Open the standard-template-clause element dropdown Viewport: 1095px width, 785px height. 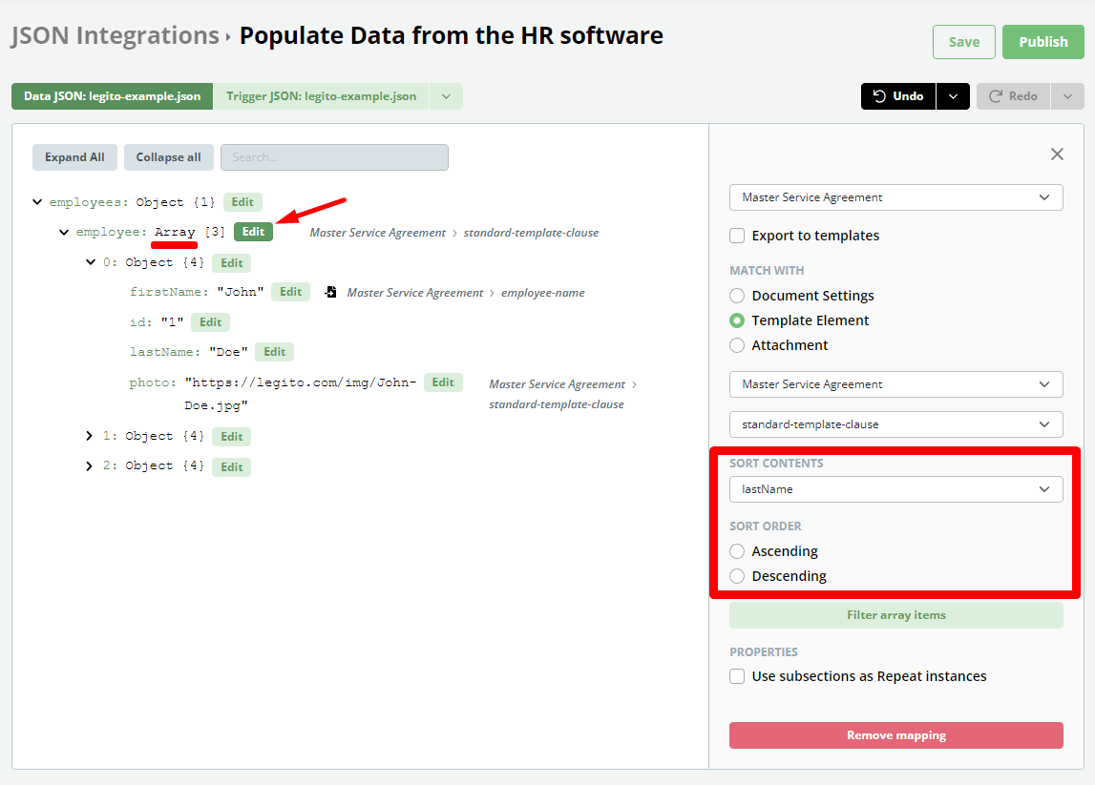tap(895, 424)
